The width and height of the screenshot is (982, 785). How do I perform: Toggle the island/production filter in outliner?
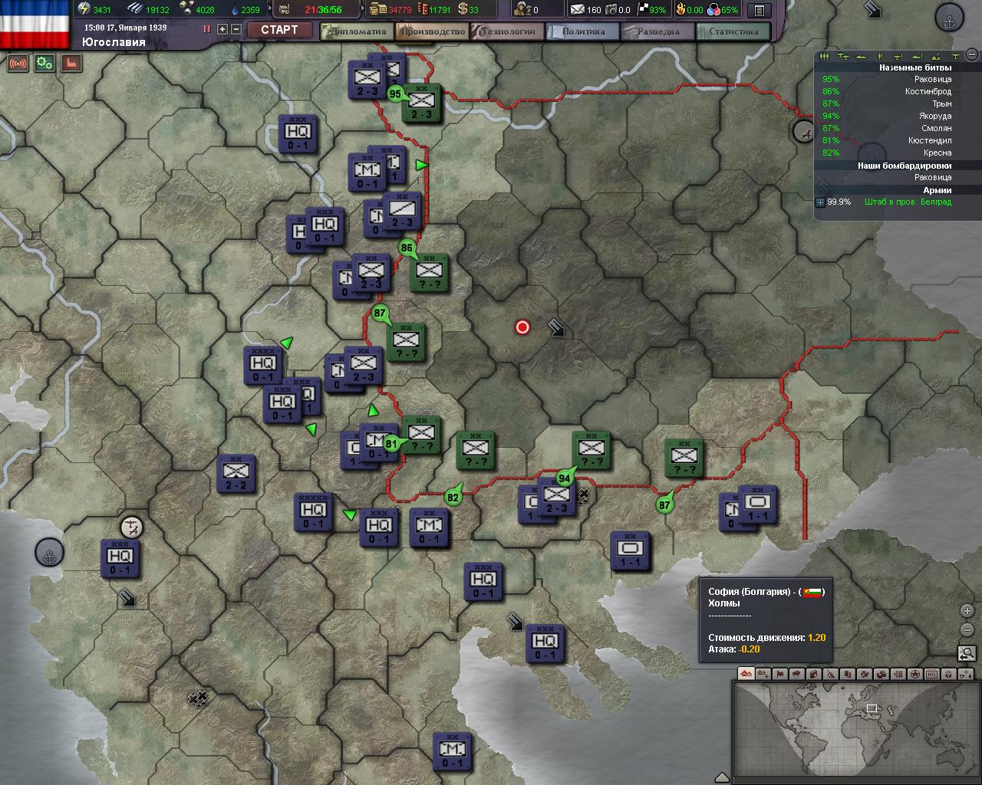click(x=936, y=56)
